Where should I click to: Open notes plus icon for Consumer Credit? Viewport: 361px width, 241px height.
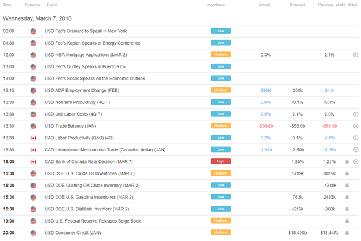click(355, 233)
